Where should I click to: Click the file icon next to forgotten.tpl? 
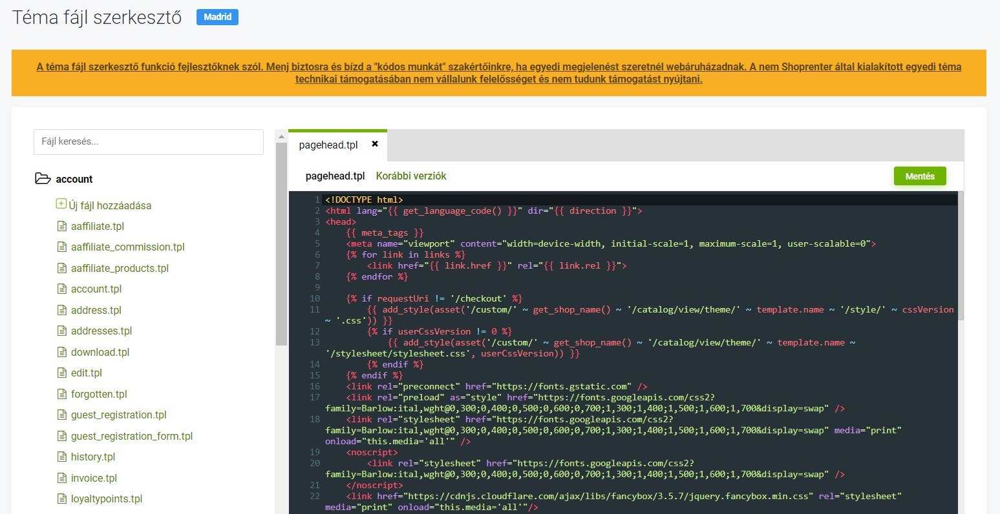[62, 394]
